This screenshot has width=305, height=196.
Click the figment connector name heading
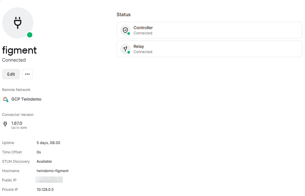[20, 50]
